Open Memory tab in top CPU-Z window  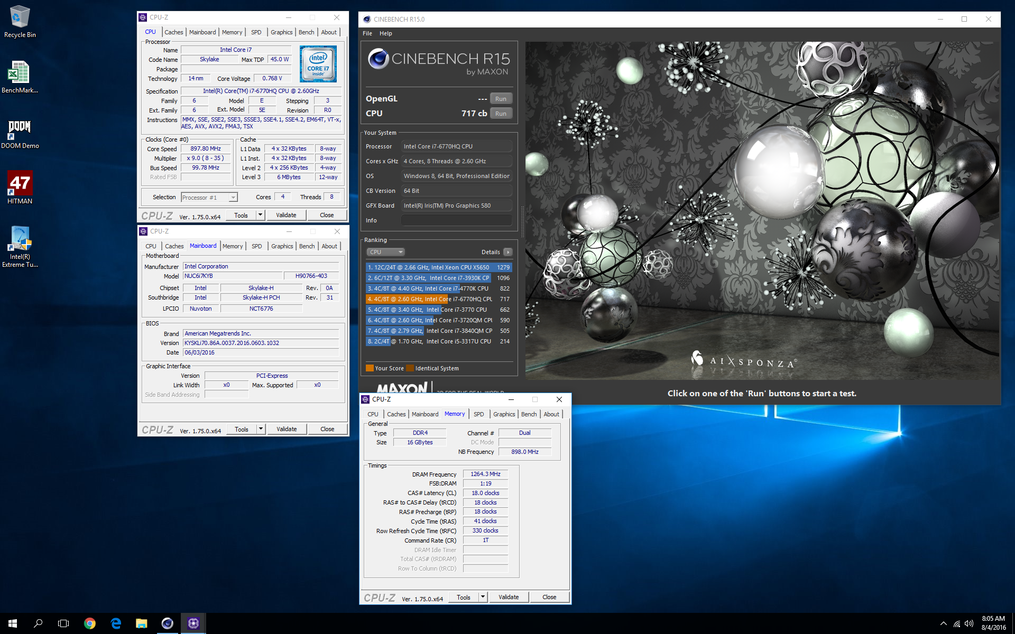tap(232, 32)
